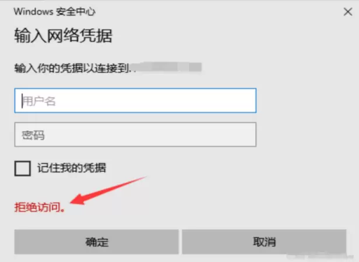Click the 输入网络凭据 heading

(x=64, y=36)
